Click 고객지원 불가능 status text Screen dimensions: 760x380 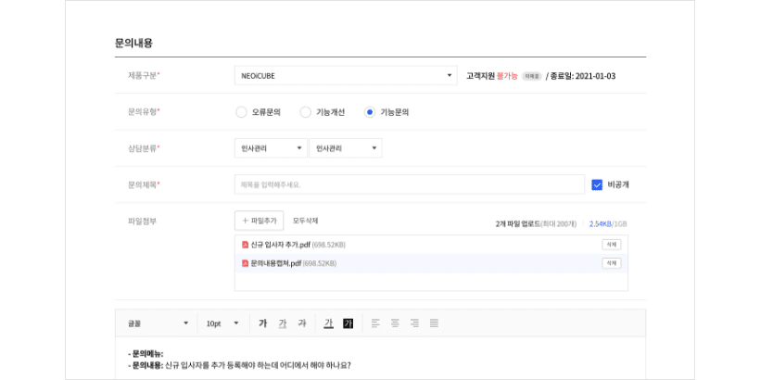pyautogui.click(x=492, y=76)
